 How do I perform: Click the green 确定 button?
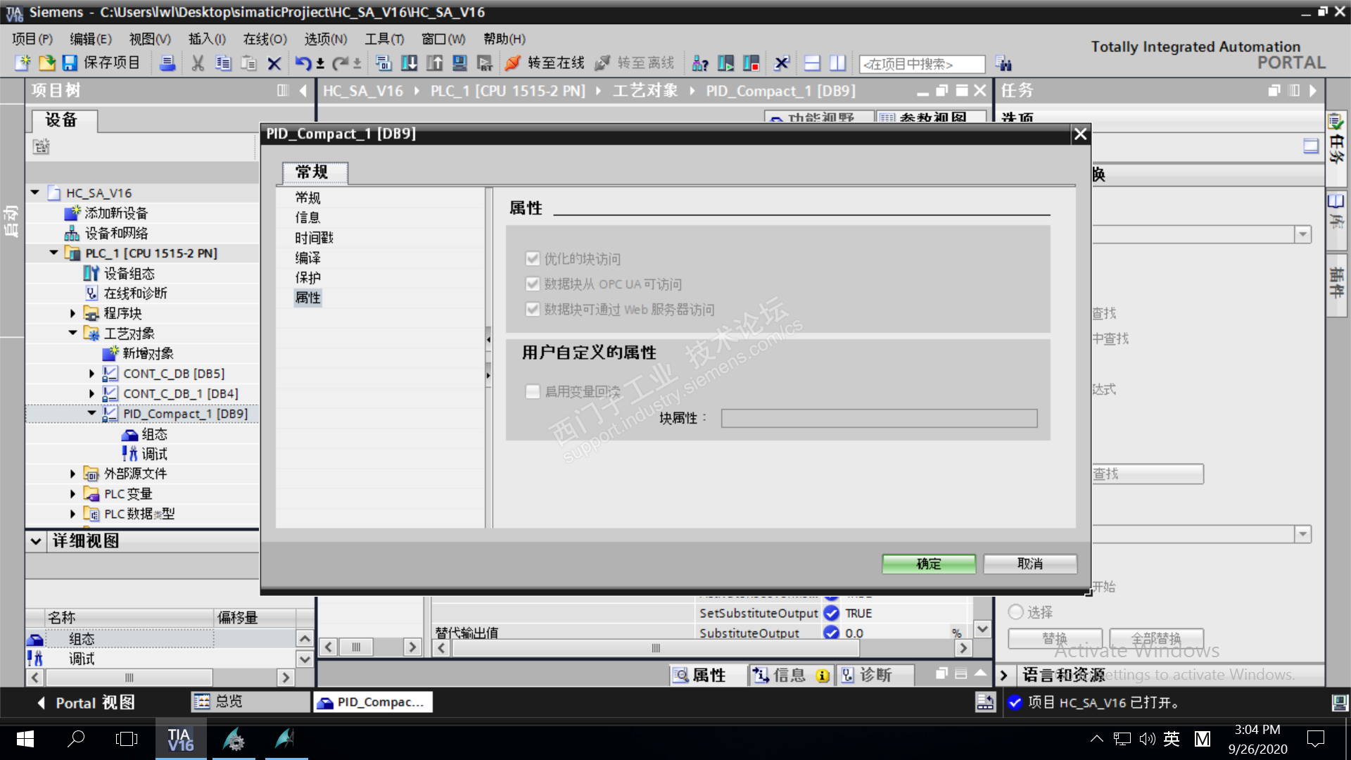pyautogui.click(x=929, y=564)
